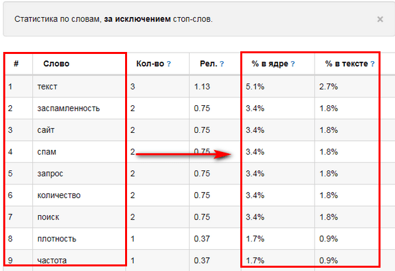Select the word текст in the table
Viewport: 395px width, 271px height.
click(47, 87)
